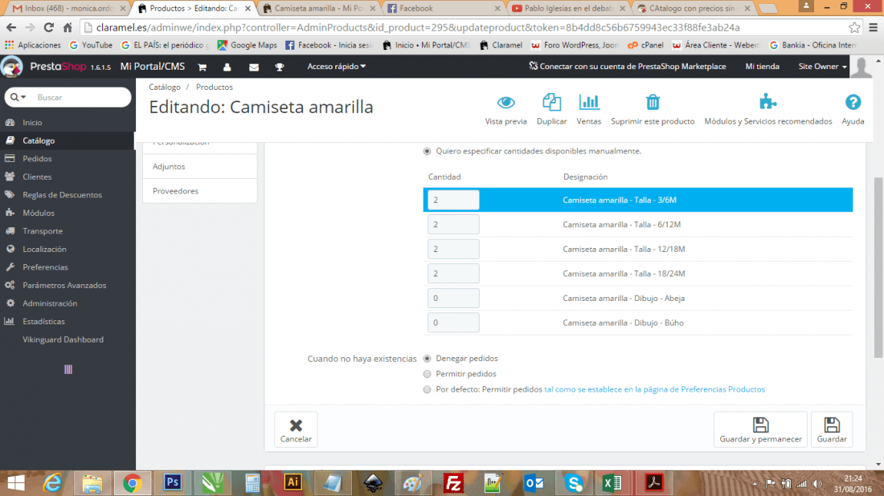
Task: Open Illustrator from the taskbar
Action: (x=293, y=482)
